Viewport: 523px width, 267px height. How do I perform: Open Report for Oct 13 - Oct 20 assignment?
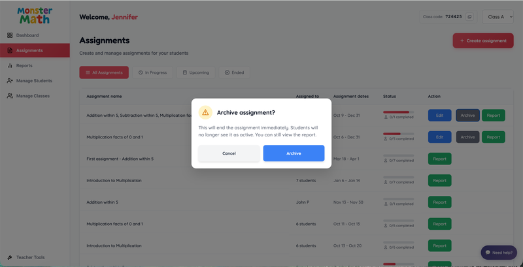pos(439,245)
